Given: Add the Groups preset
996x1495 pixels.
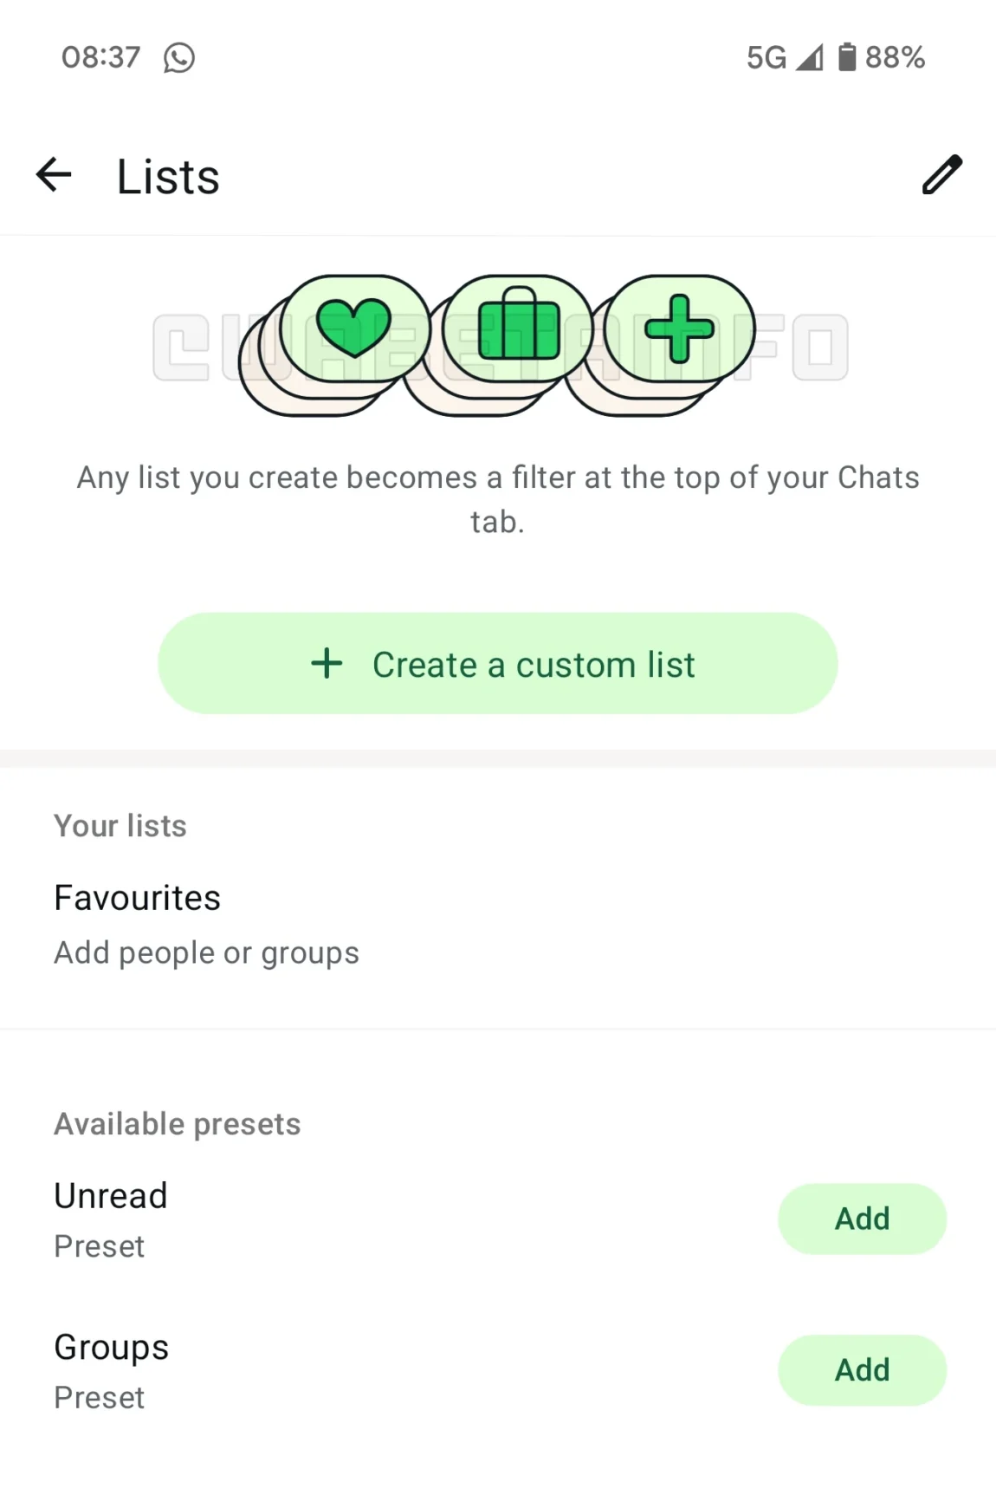Looking at the screenshot, I should (862, 1370).
